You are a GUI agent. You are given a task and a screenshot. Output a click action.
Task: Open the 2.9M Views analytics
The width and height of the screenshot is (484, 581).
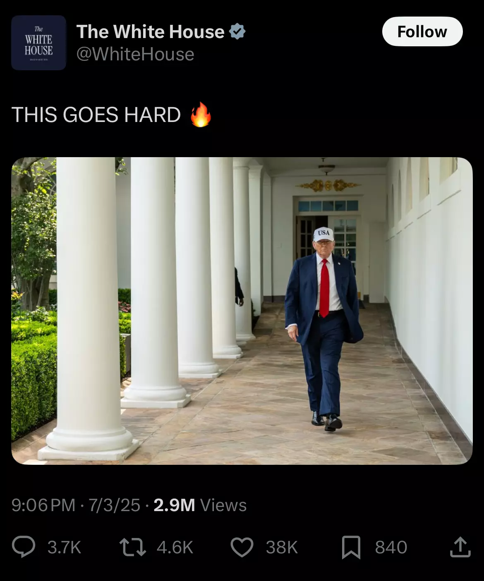point(200,505)
